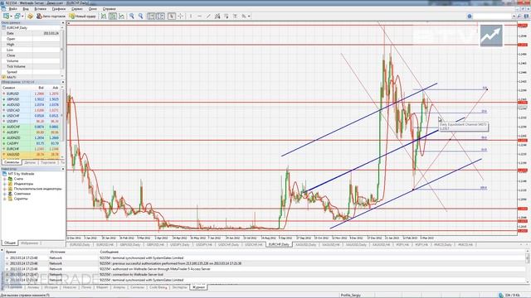Open the Market Watch toolbar icon
The height and width of the screenshot is (298, 531).
pos(30,16)
